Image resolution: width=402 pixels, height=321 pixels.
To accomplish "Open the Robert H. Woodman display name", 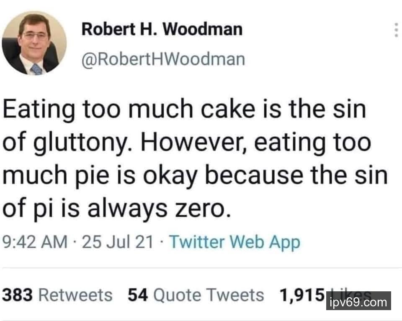I will pos(162,29).
